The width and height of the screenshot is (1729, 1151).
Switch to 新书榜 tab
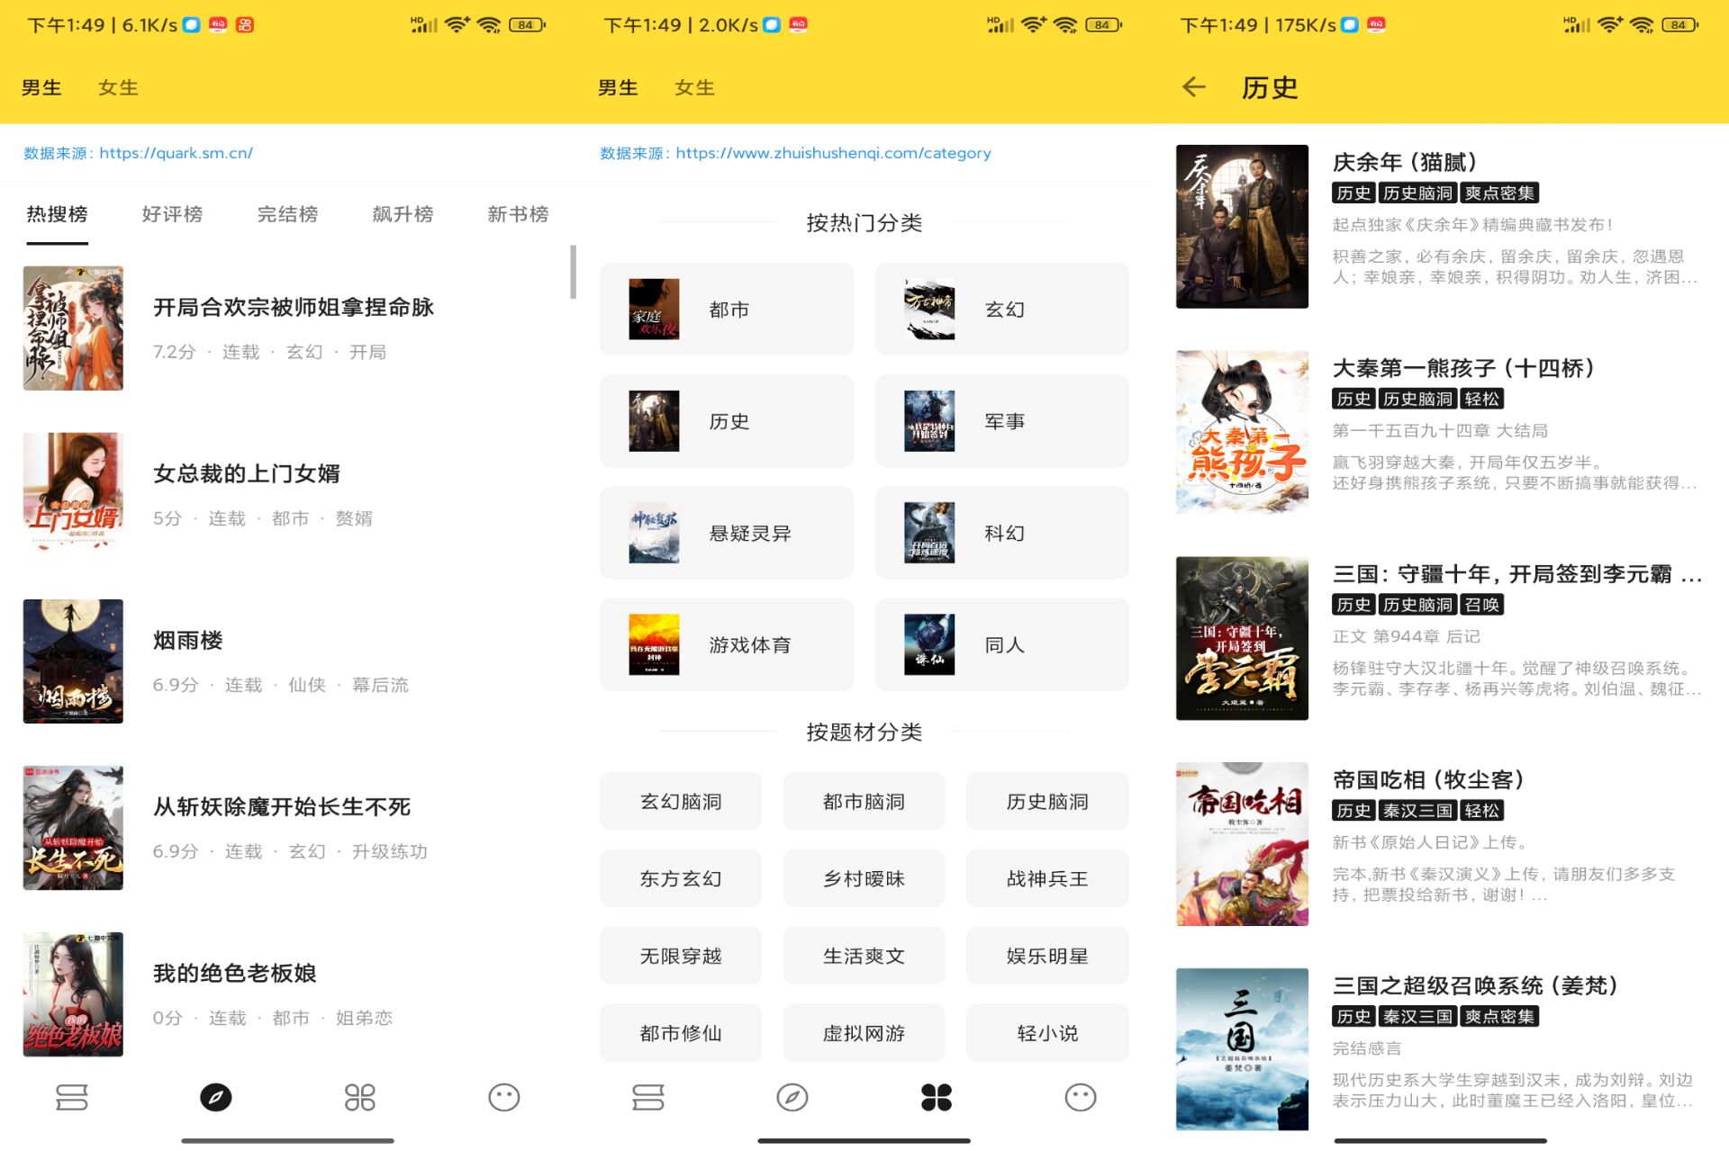click(x=518, y=214)
